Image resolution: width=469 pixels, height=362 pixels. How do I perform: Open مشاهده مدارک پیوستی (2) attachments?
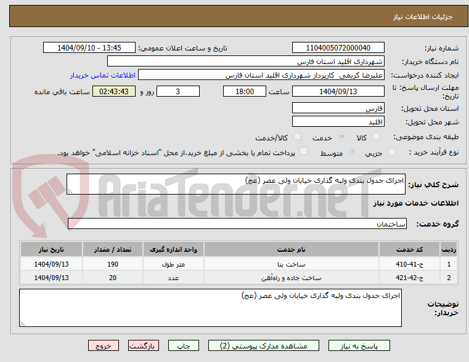click(x=264, y=345)
